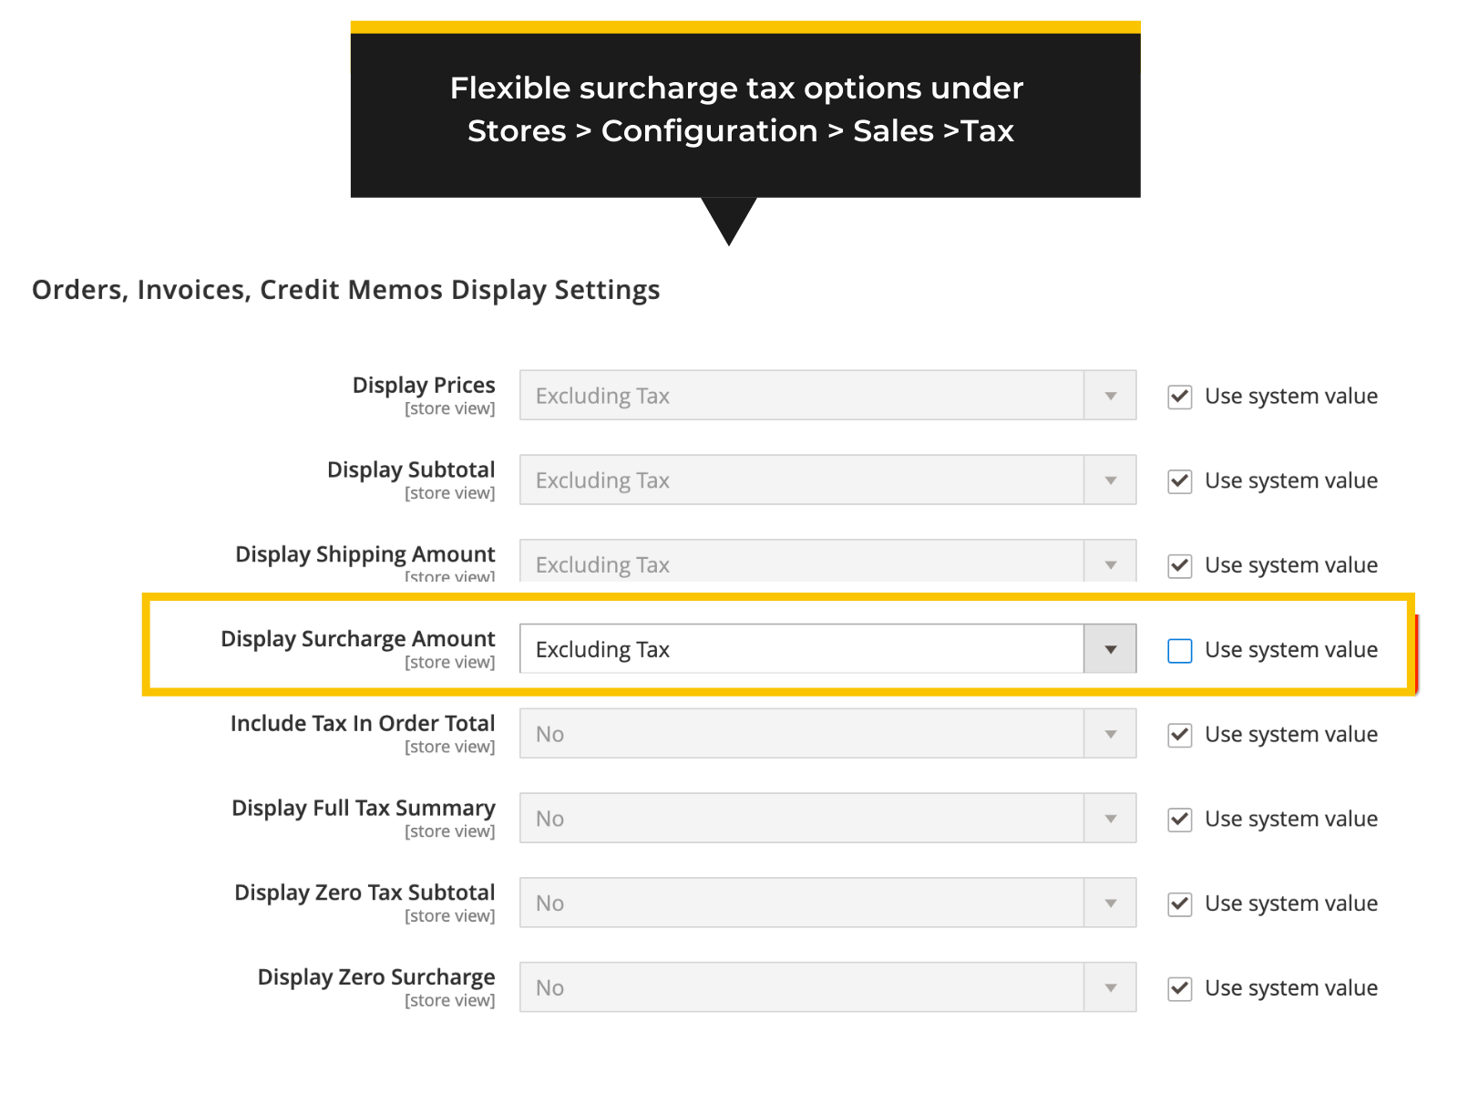
Task: Click the store view link under Display Subtotal
Action: 451,493
